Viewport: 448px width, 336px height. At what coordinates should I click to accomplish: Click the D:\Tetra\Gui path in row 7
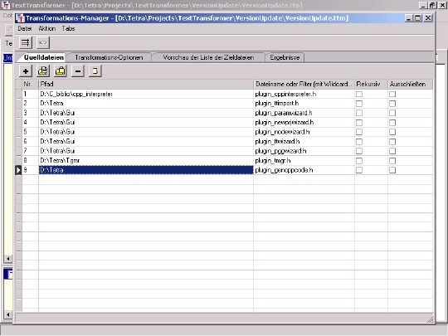(x=146, y=151)
